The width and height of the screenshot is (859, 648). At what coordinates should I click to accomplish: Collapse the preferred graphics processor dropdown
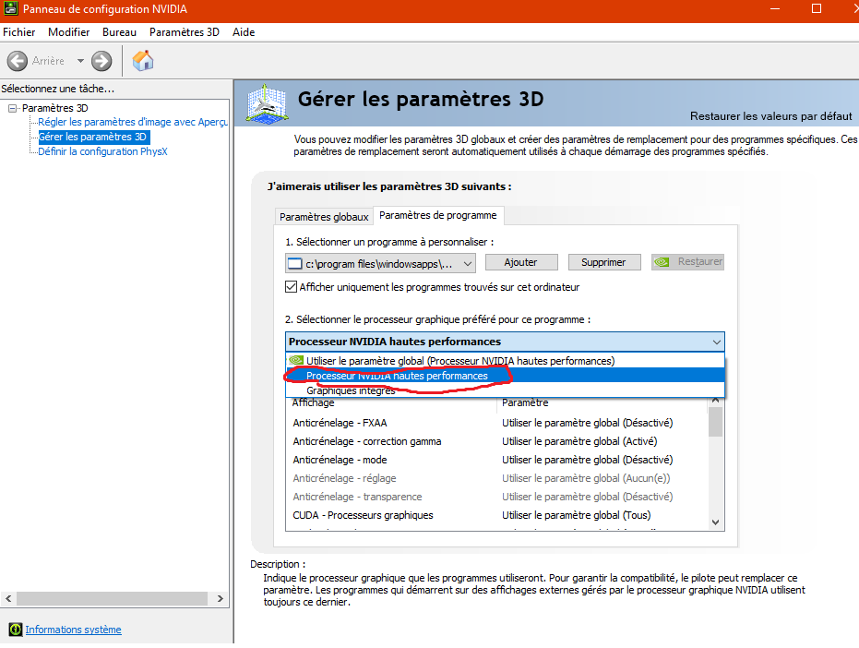pos(505,342)
